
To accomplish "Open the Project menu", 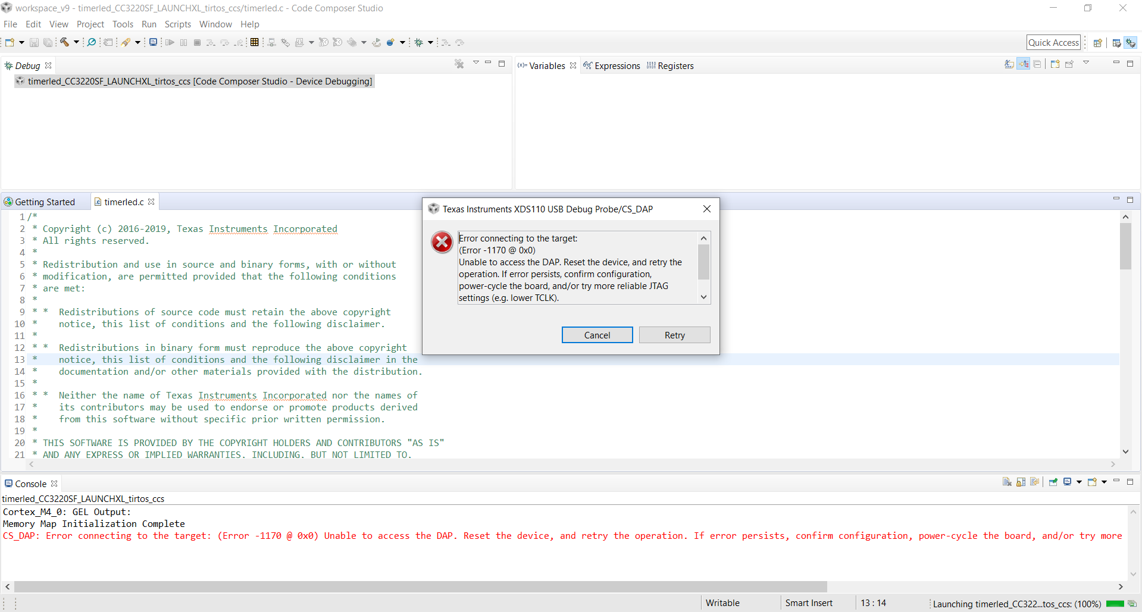I will point(90,24).
